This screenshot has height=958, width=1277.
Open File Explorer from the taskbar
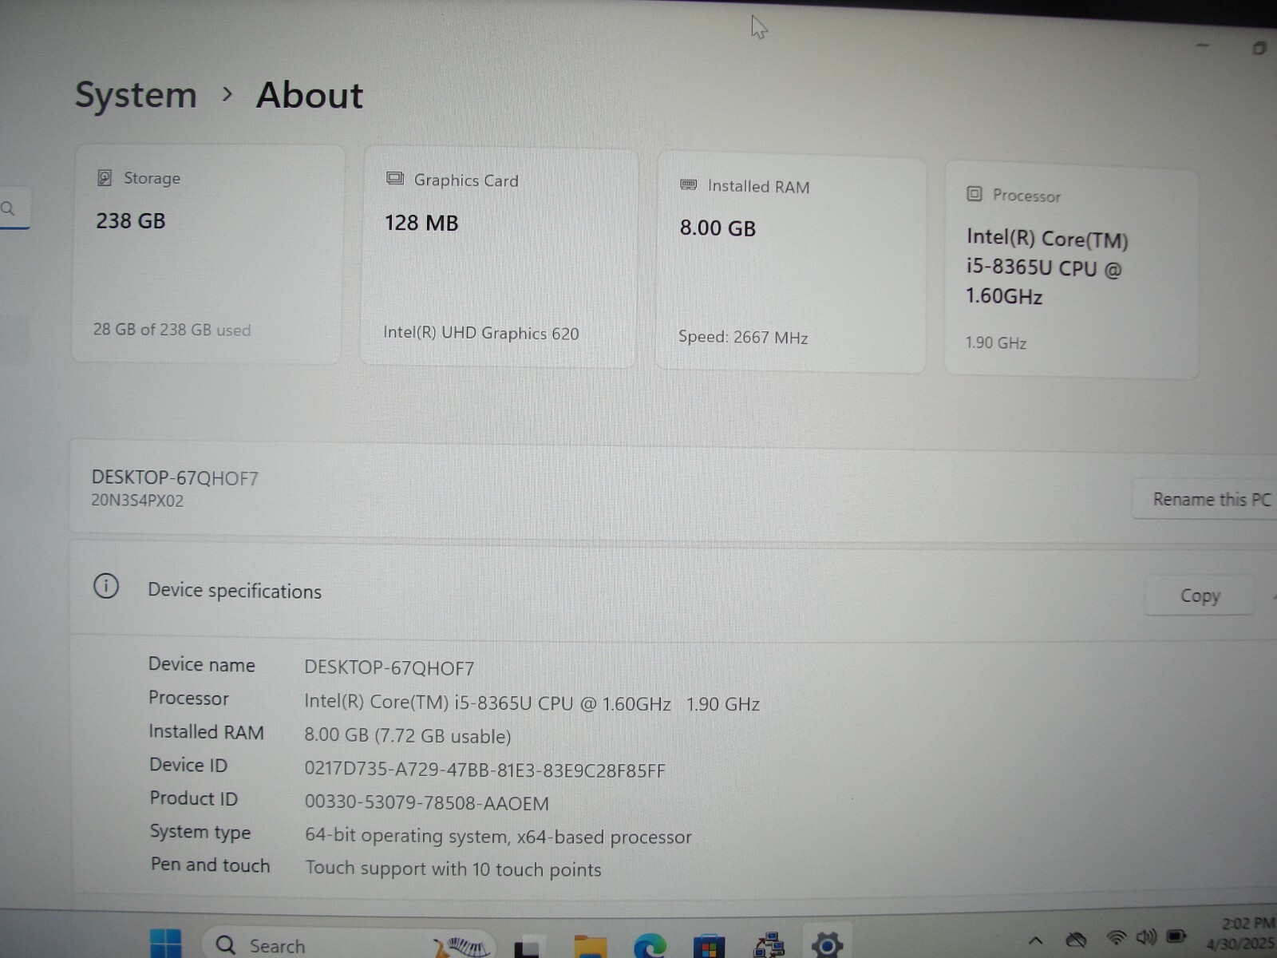(590, 946)
